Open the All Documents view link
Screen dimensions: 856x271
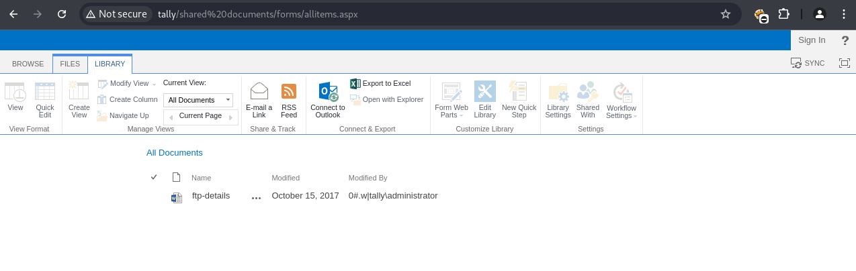click(x=175, y=152)
